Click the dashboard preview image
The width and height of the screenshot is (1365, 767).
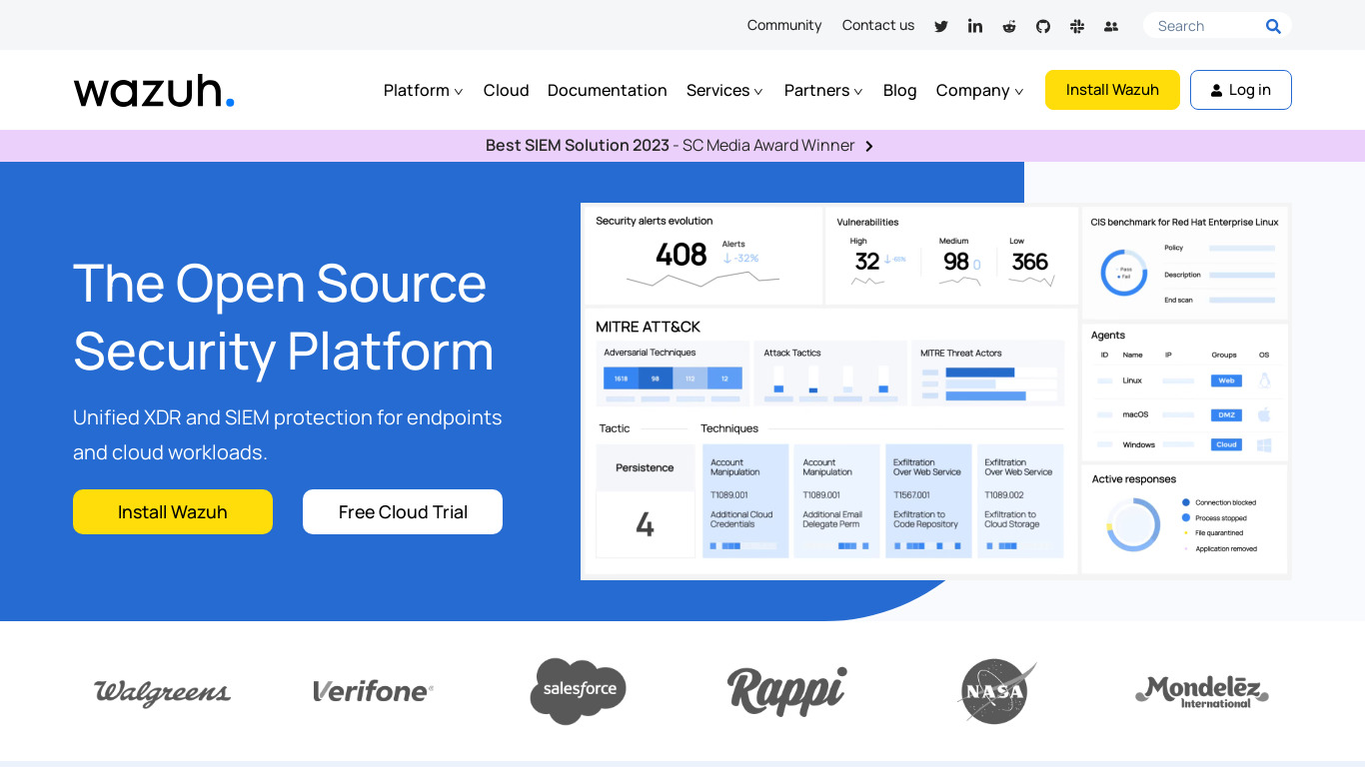tap(935, 391)
